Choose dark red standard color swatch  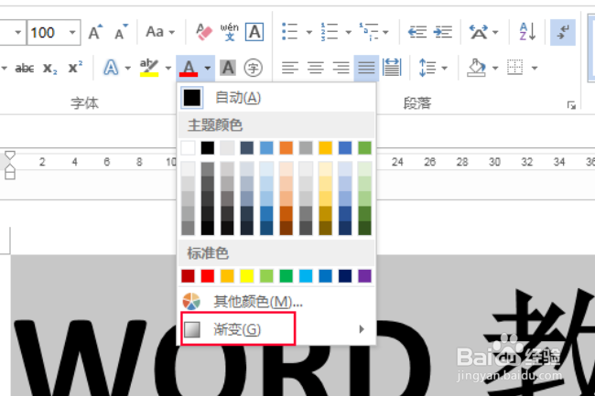click(x=188, y=276)
